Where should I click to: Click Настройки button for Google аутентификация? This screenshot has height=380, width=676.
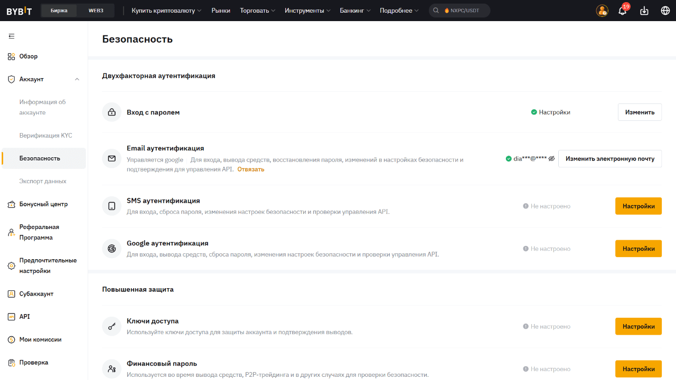point(638,249)
